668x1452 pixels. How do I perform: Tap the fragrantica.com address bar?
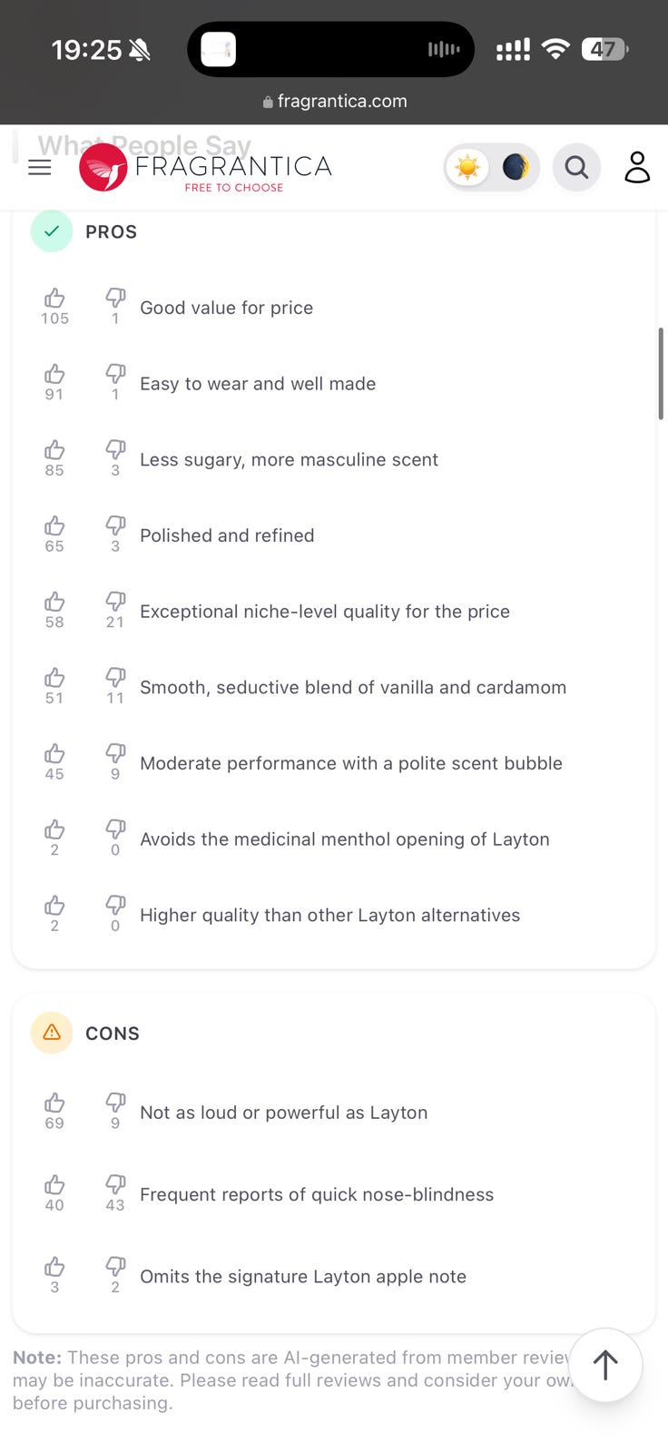334,102
